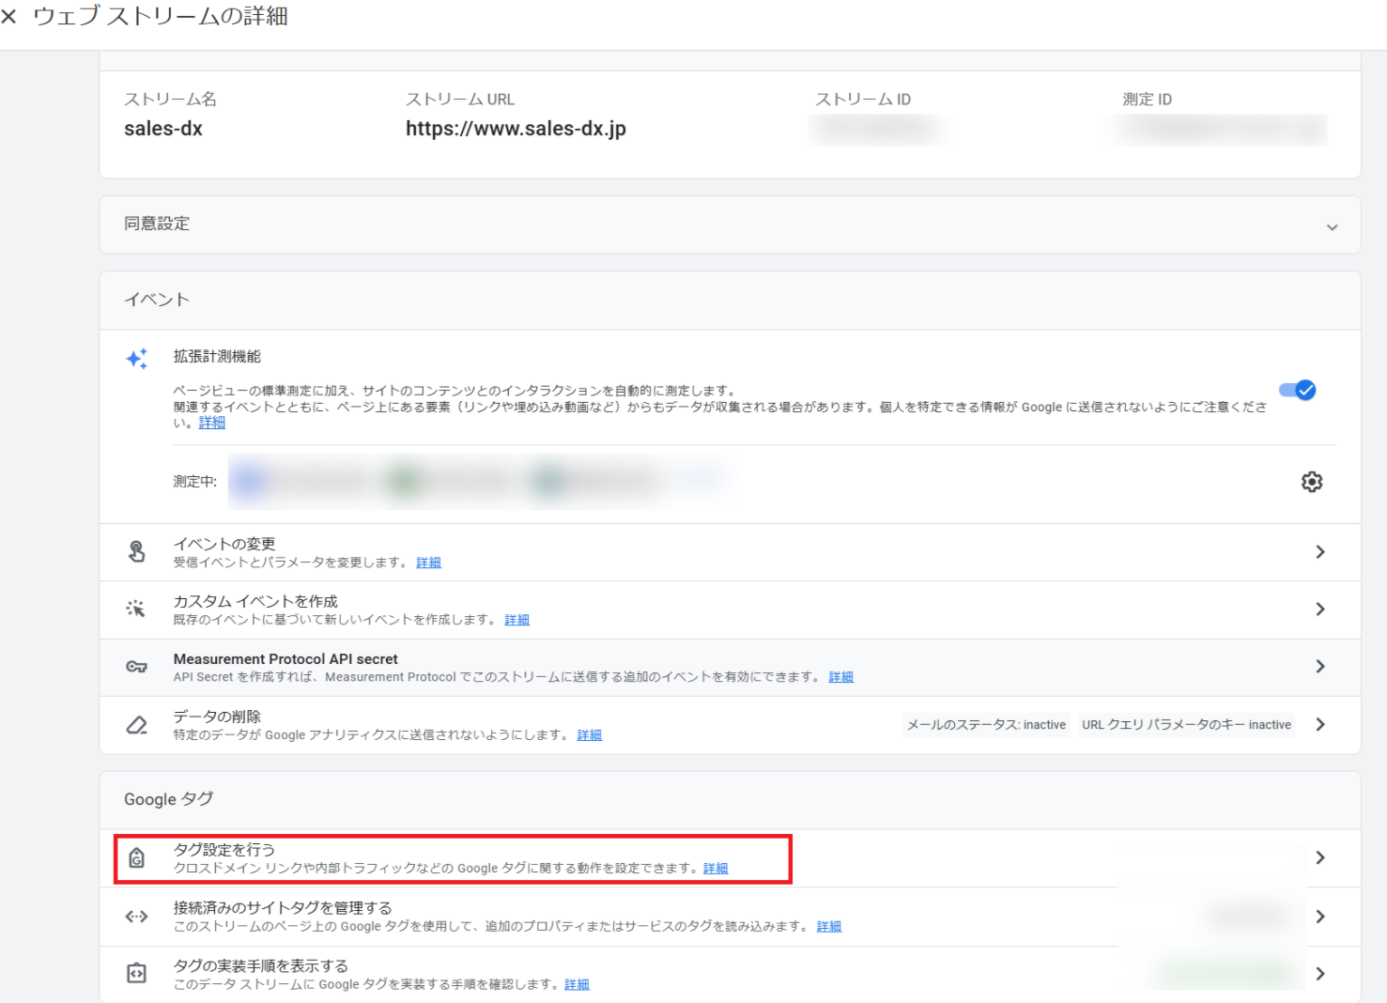This screenshot has width=1387, height=1003.
Task: Click the tag install icon for タグの実装手順
Action: 137,974
